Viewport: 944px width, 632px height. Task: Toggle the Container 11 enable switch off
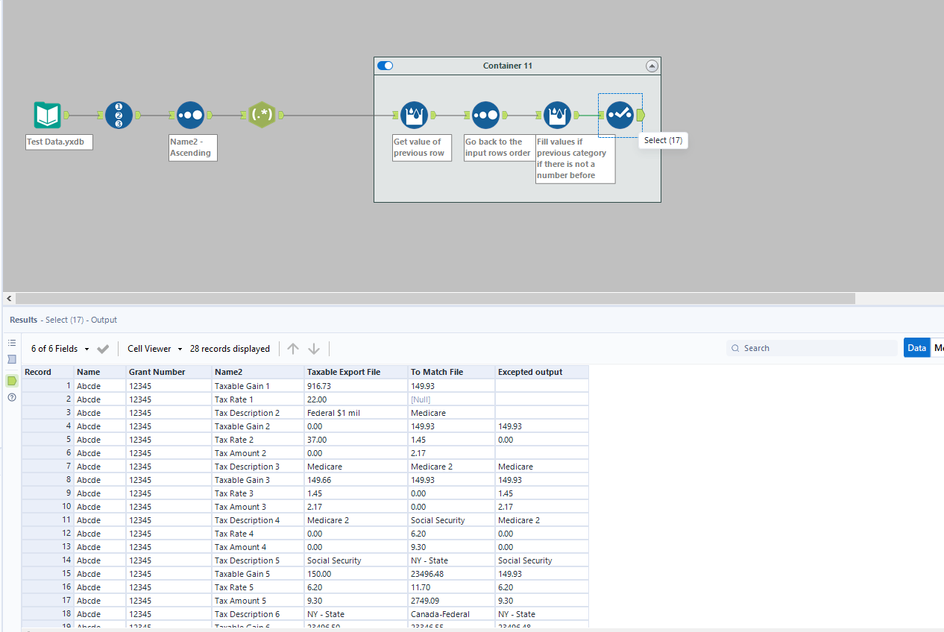tap(385, 66)
